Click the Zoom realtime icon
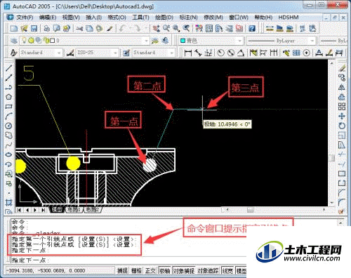 (x=166, y=29)
